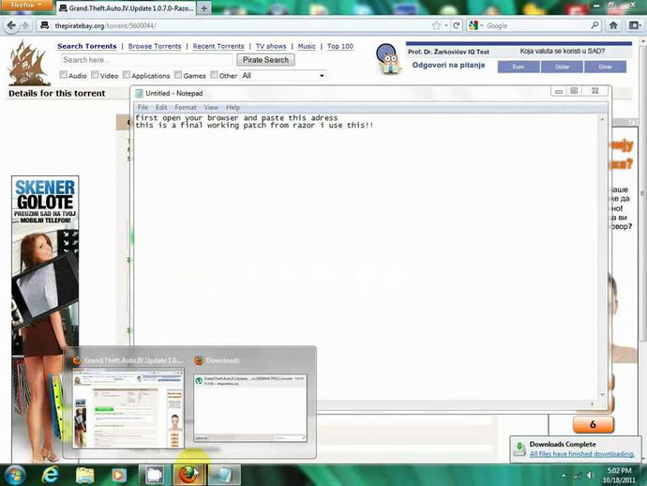Screen dimensions: 647x486
Task: Click the Notepad taskbar icon
Action: pyautogui.click(x=224, y=475)
